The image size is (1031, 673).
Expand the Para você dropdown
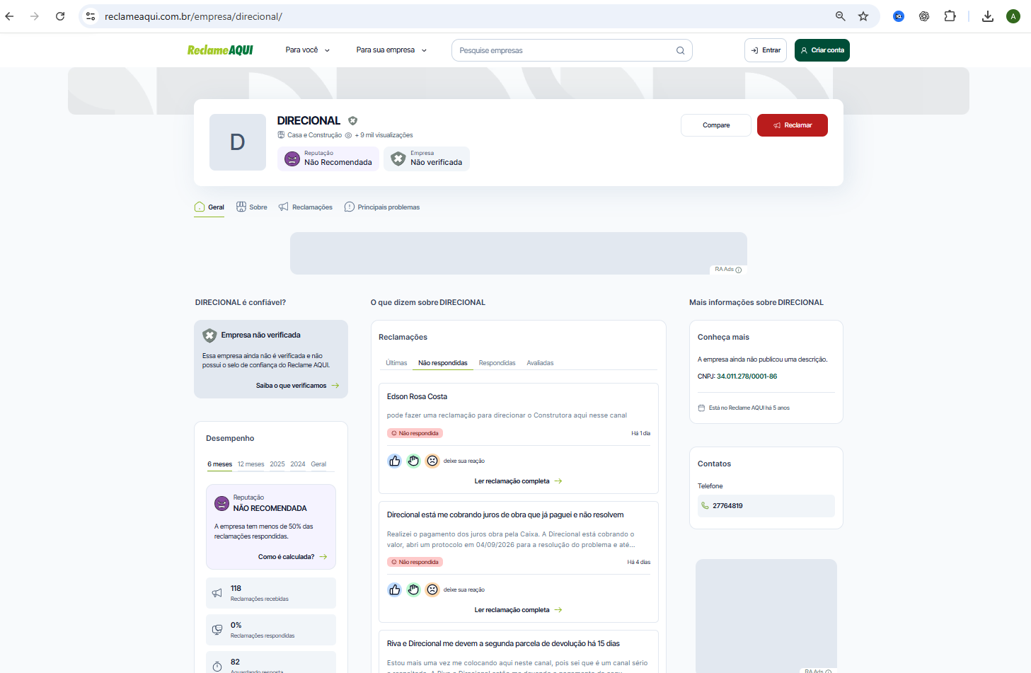coord(308,50)
